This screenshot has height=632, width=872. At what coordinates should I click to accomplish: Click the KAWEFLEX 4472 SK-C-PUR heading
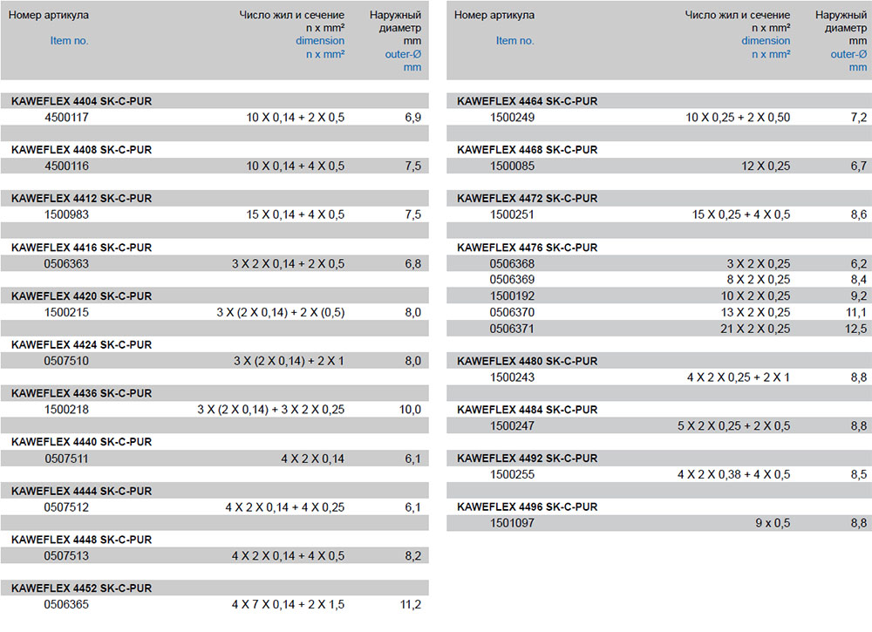pyautogui.click(x=528, y=199)
